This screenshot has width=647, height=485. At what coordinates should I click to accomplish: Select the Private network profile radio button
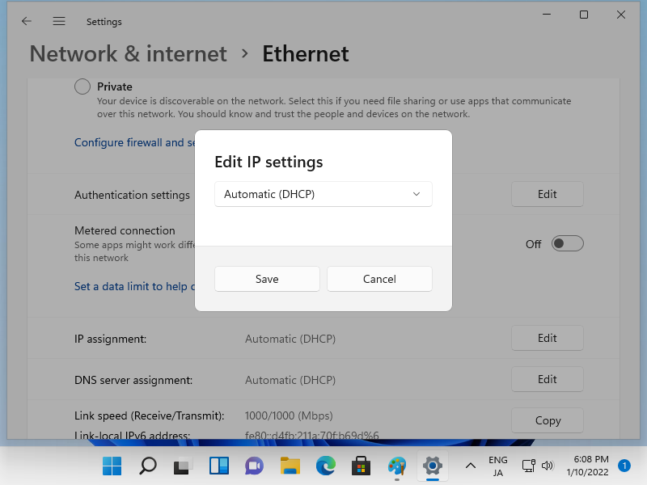click(x=82, y=86)
